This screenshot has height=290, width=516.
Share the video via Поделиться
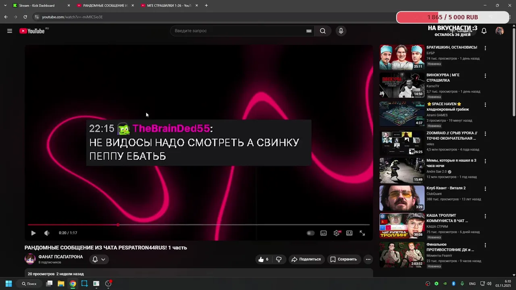pos(306,259)
